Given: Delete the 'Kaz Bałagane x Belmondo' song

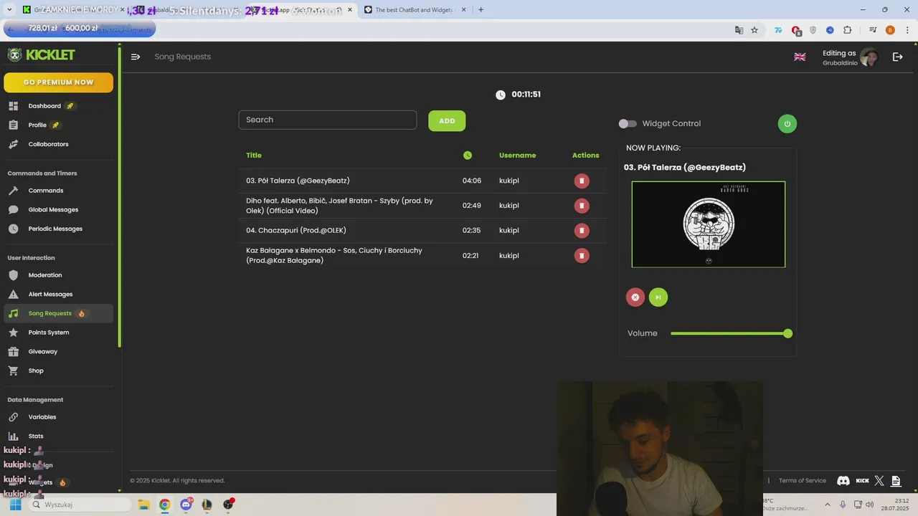Looking at the screenshot, I should coord(582,256).
